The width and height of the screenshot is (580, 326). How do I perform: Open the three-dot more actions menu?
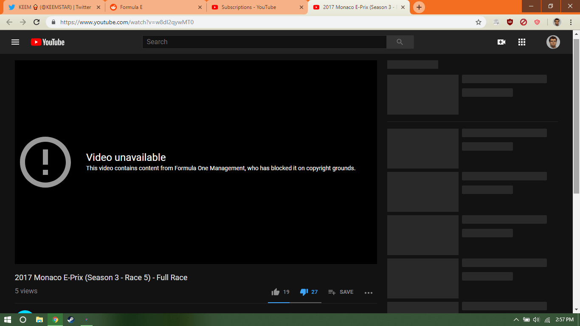368,292
